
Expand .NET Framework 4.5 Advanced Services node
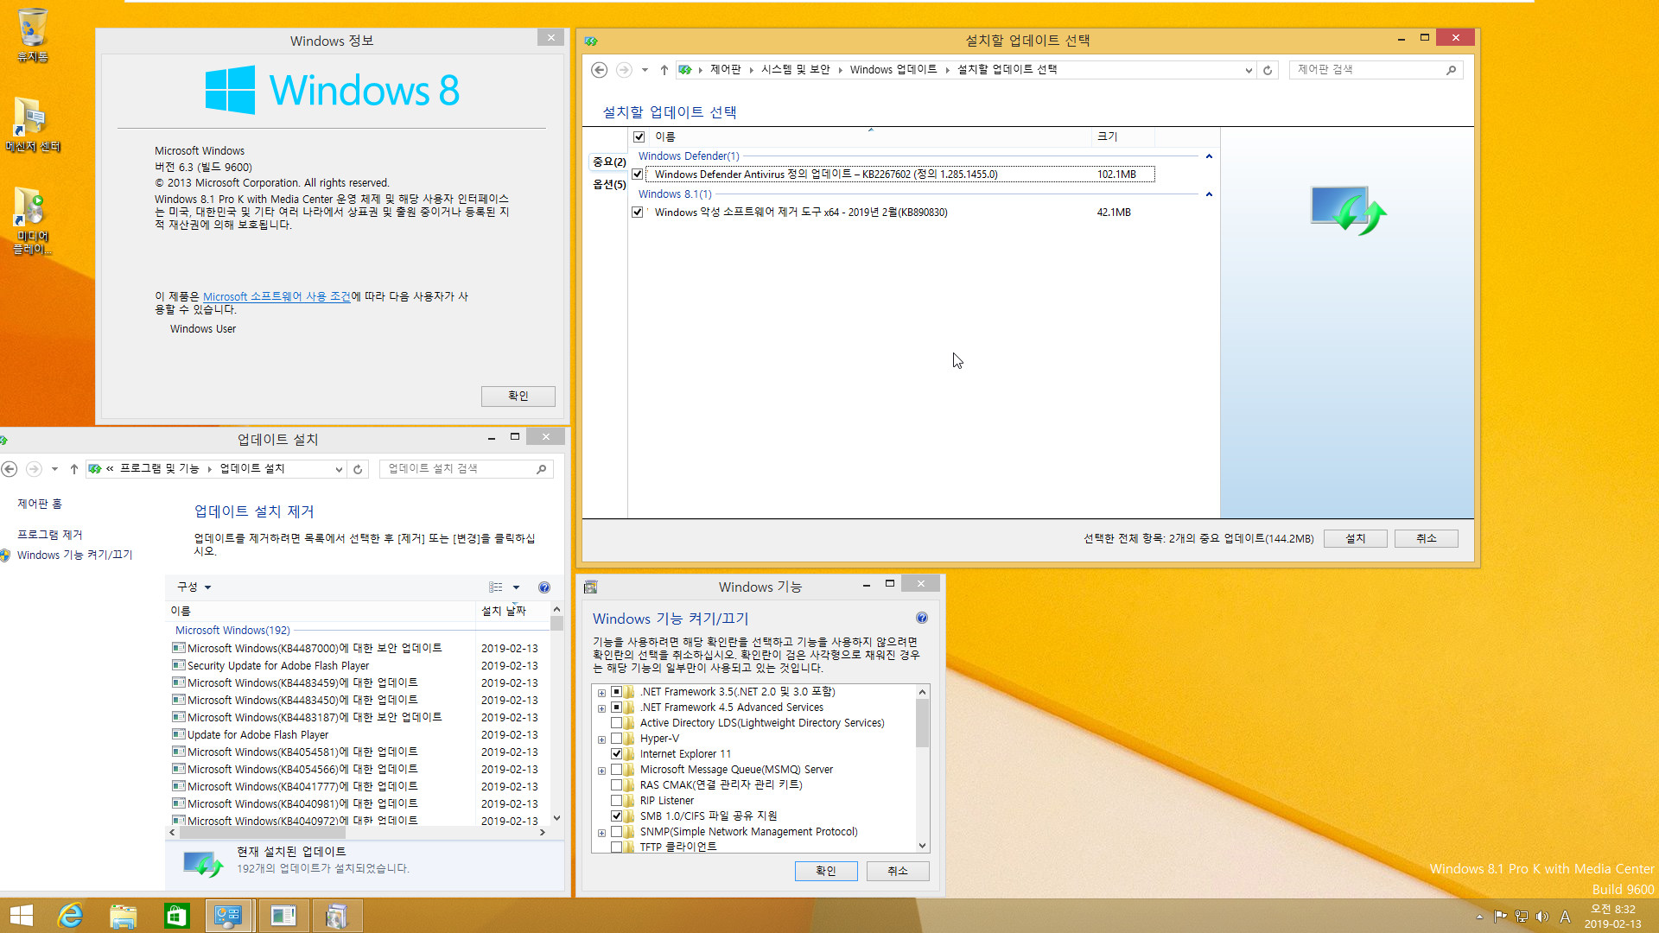click(601, 708)
